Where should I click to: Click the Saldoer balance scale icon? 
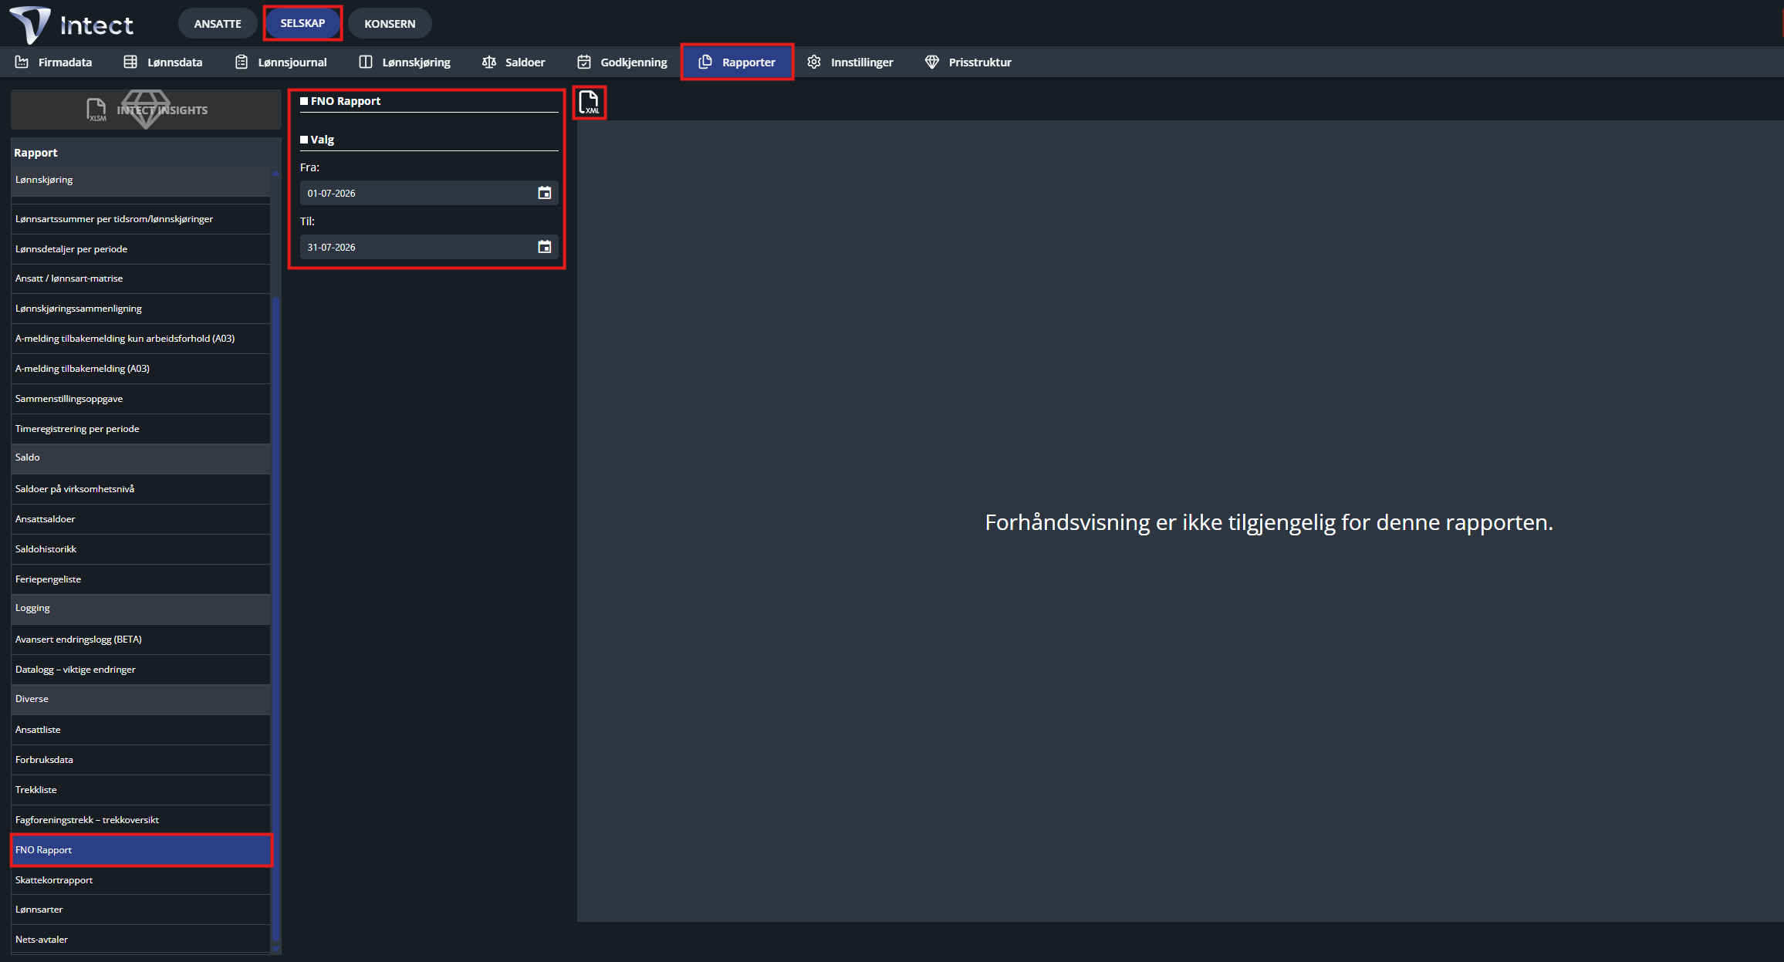tap(489, 62)
